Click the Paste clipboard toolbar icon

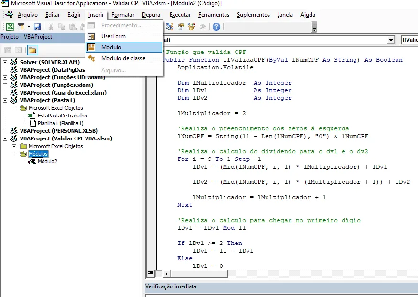point(73,27)
